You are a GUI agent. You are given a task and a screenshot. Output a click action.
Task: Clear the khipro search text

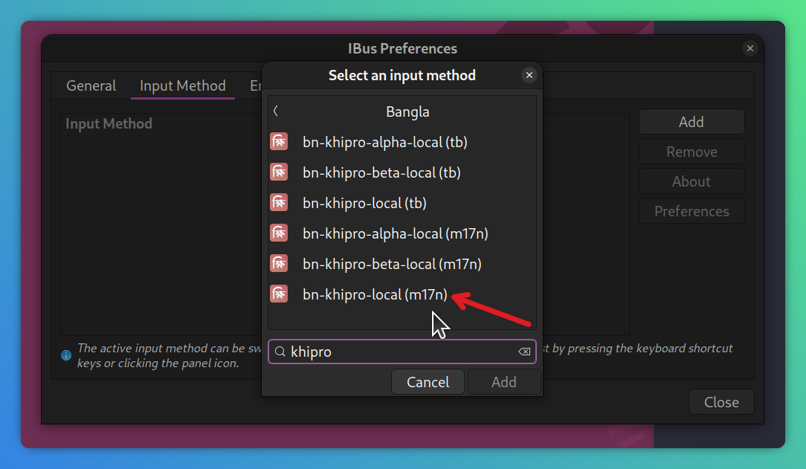click(523, 352)
